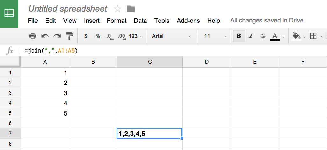327x150 pixels.
Task: Select row 1 header
Action: coord(11,73)
